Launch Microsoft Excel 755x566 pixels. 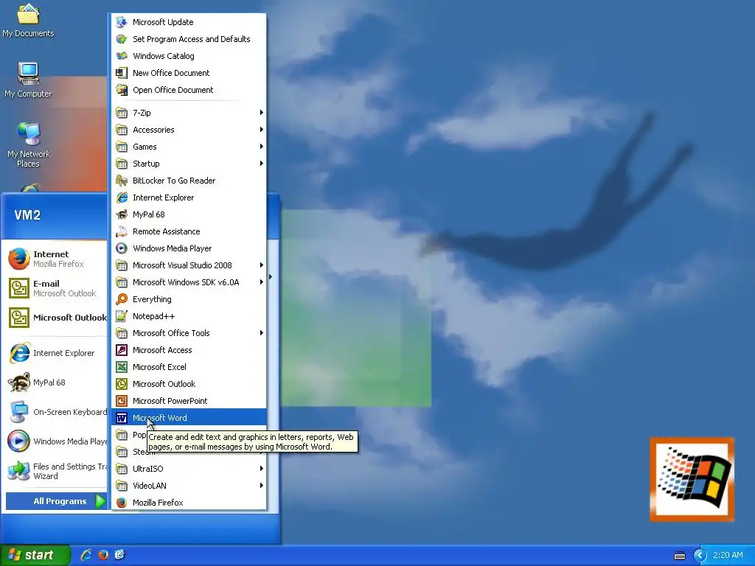(189, 367)
